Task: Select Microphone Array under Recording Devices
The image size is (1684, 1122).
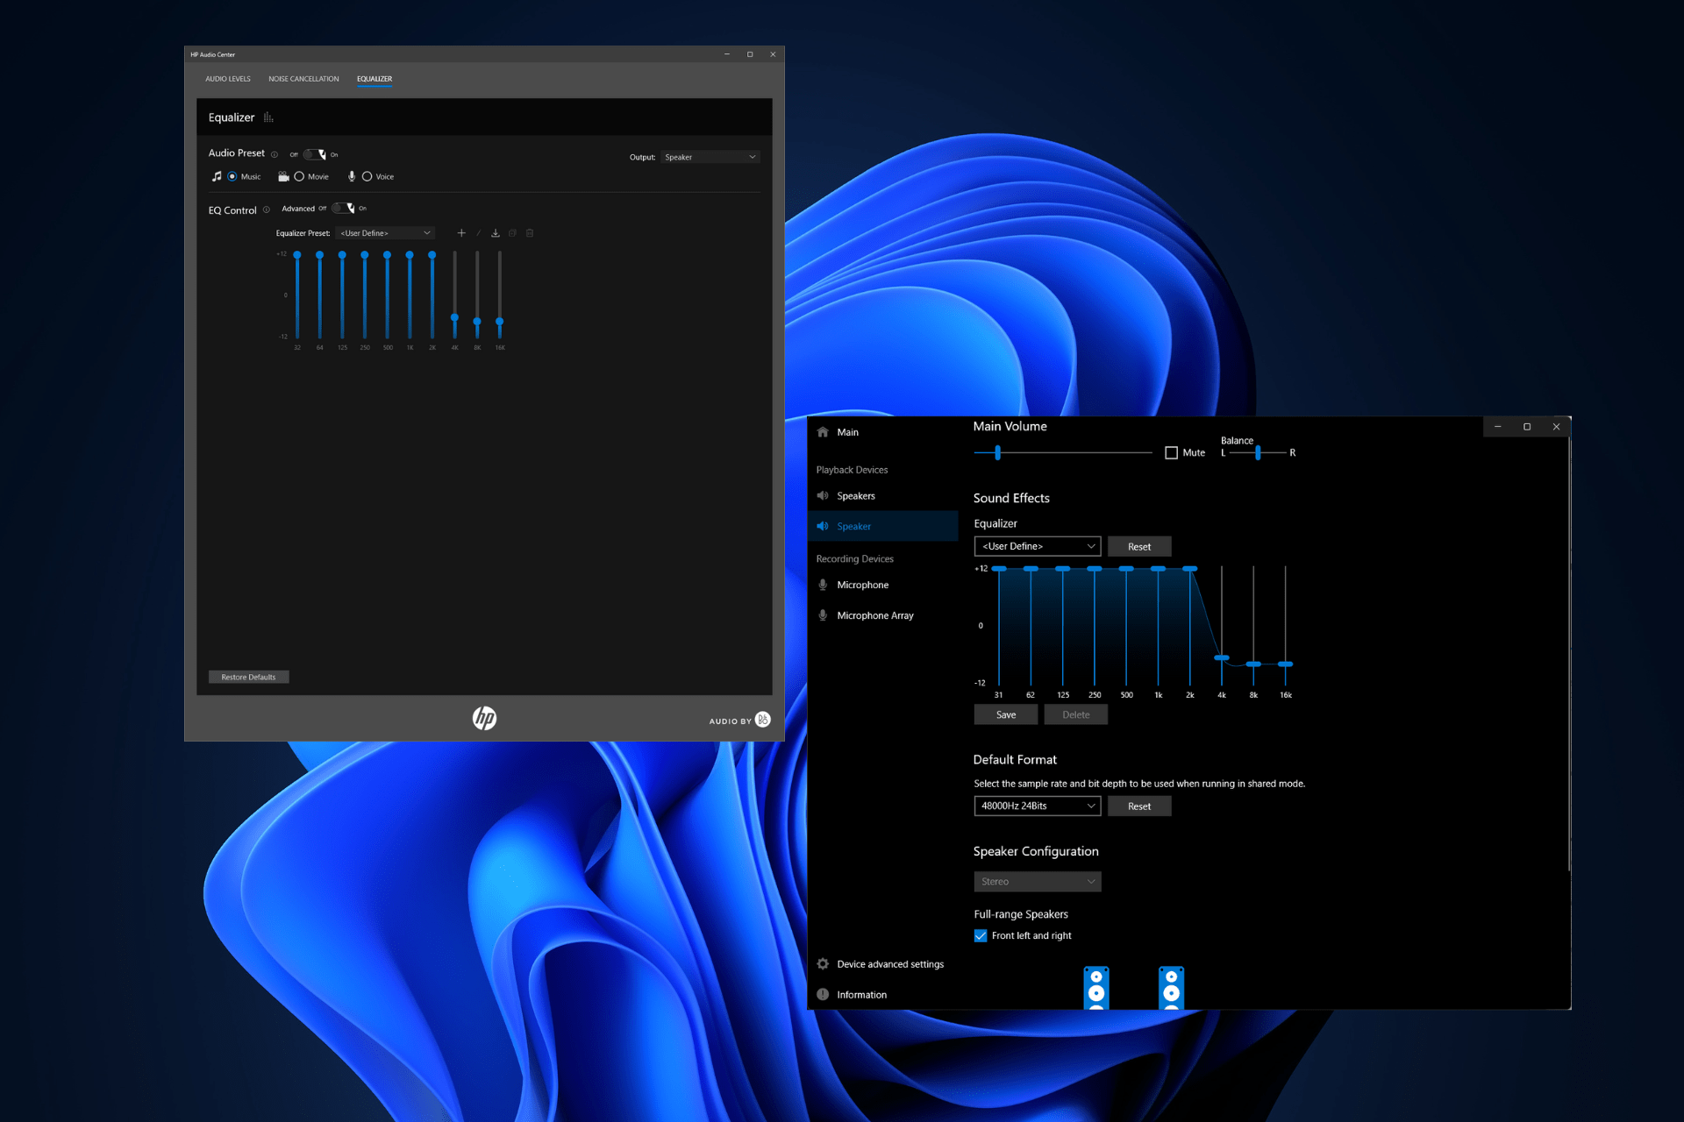Action: (874, 614)
